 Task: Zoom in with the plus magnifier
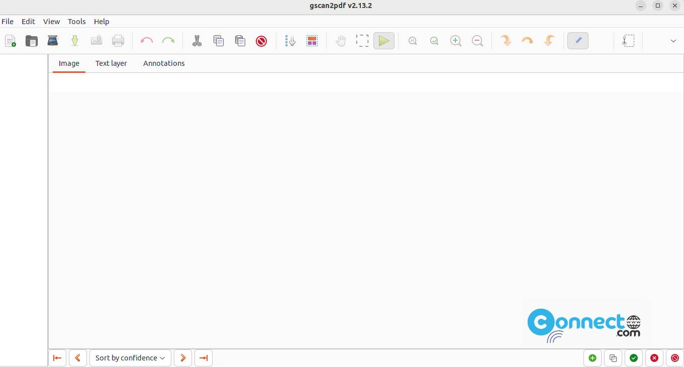point(456,41)
